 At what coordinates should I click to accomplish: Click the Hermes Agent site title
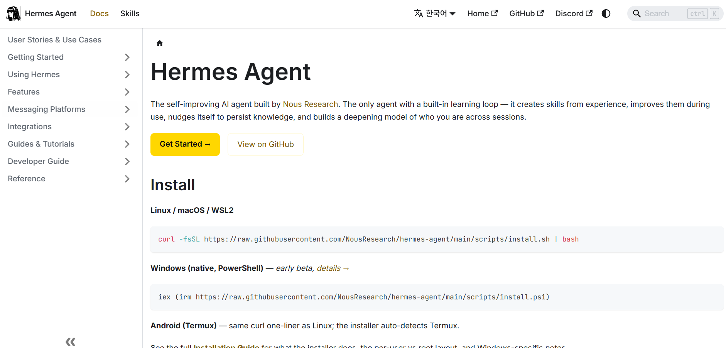(x=51, y=14)
